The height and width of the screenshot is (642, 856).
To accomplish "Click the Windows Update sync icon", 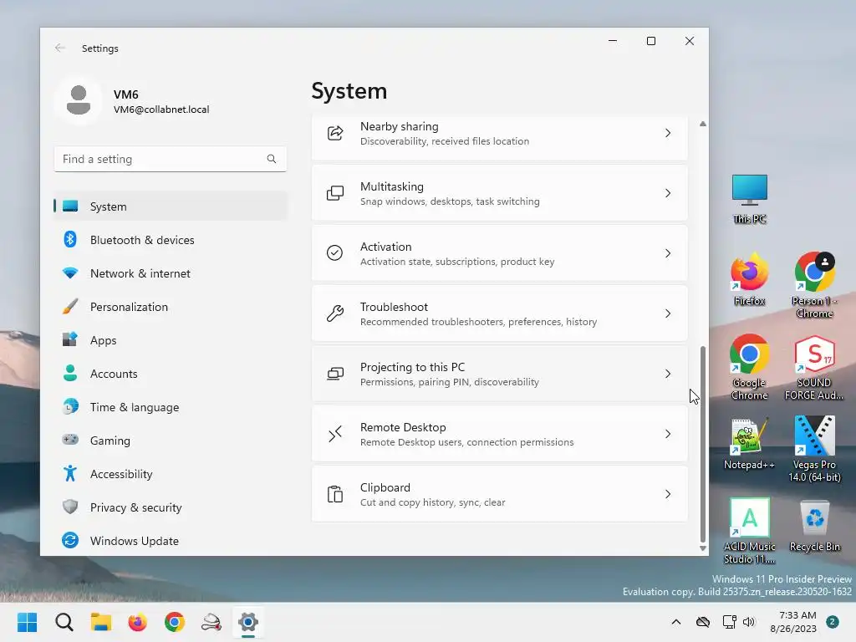I will tap(70, 541).
